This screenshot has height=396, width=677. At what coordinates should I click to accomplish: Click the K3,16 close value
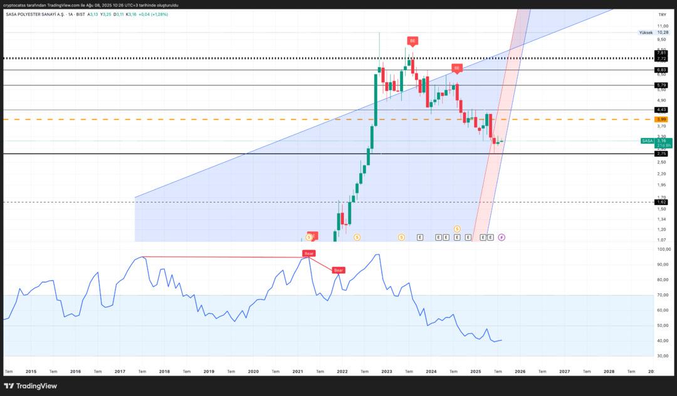coord(131,14)
